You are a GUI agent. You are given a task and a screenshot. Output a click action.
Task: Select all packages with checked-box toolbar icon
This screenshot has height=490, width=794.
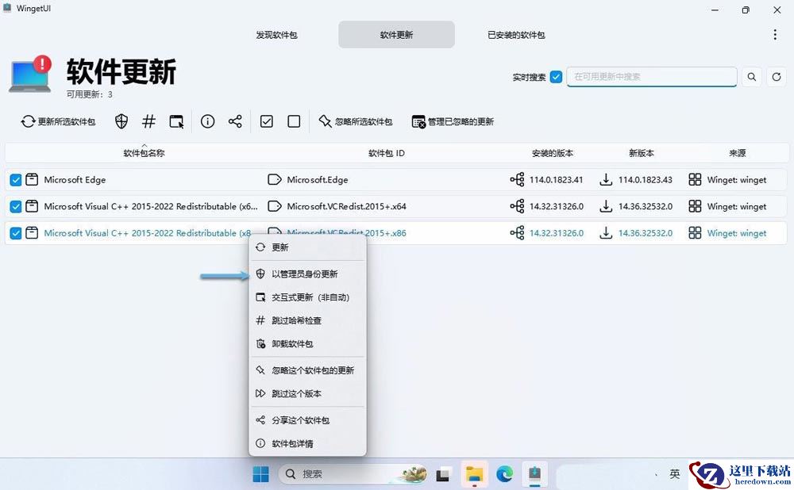(266, 121)
